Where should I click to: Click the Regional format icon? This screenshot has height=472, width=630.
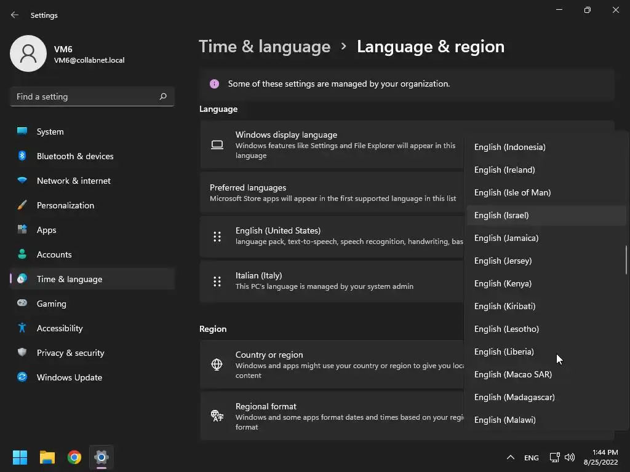pos(217,416)
